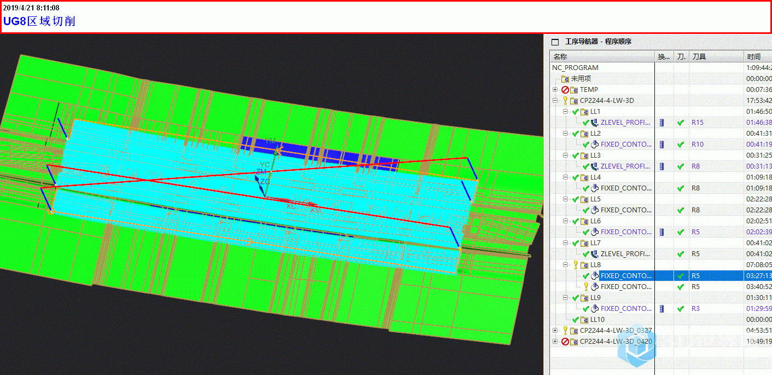Collapse the LL1 group

coord(566,112)
